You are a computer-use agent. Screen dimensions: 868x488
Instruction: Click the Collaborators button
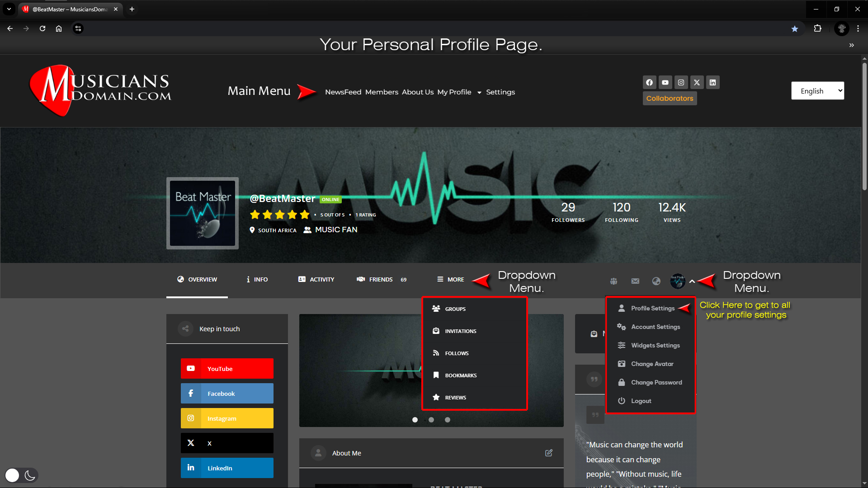[x=670, y=98]
